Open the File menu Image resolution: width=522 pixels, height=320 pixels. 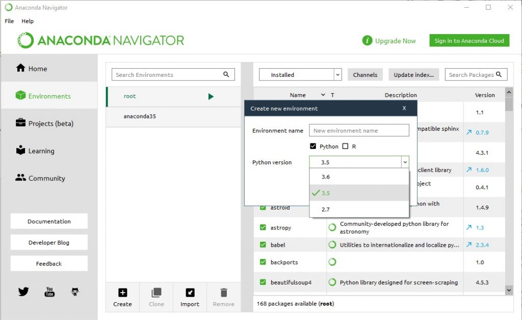tap(9, 21)
